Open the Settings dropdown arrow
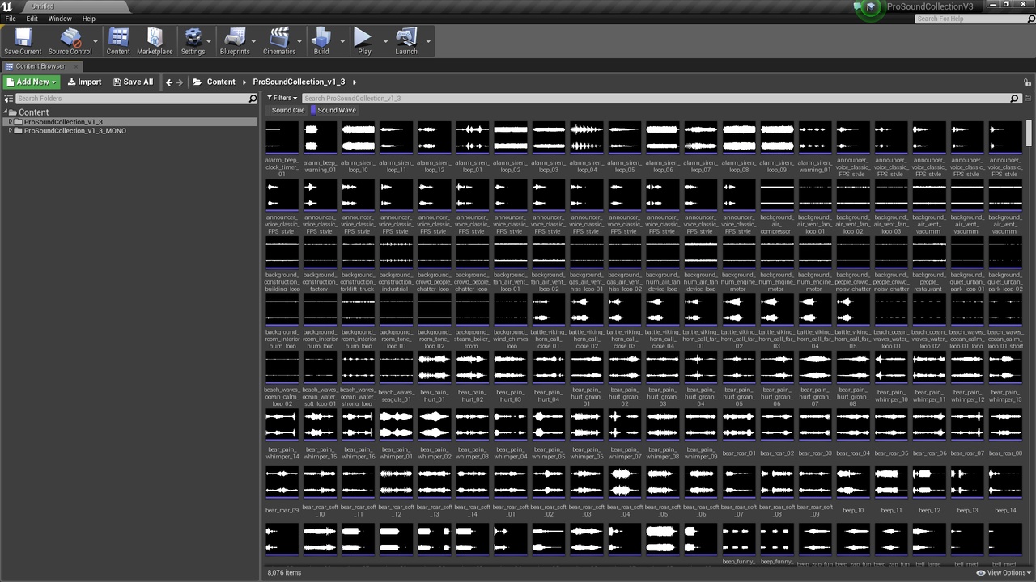1036x582 pixels. (210, 40)
